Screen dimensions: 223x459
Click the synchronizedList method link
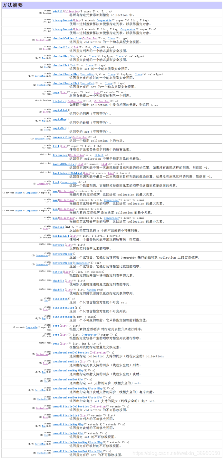click(x=66, y=361)
